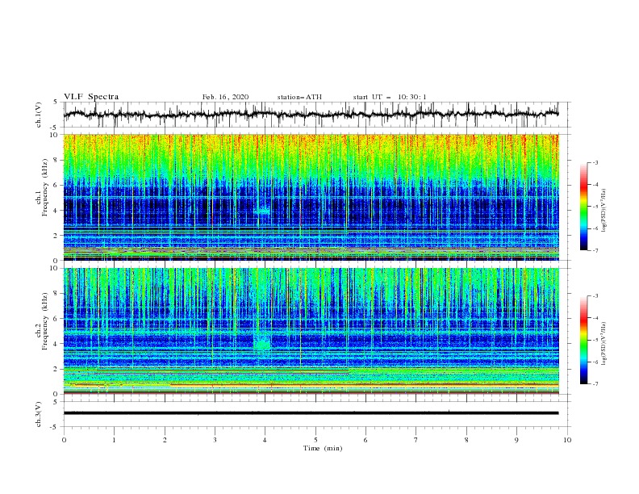Screen dimensions: 639x494
Task: Click the ch.2 spectrogram color bar
Action: pos(584,340)
